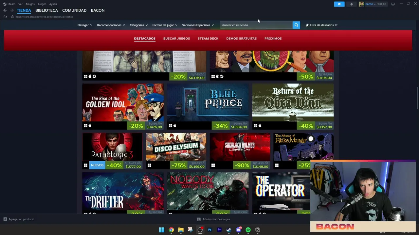Click the plus icon beside Agregar un producto
Image resolution: width=419 pixels, height=235 pixels.
click(x=5, y=219)
